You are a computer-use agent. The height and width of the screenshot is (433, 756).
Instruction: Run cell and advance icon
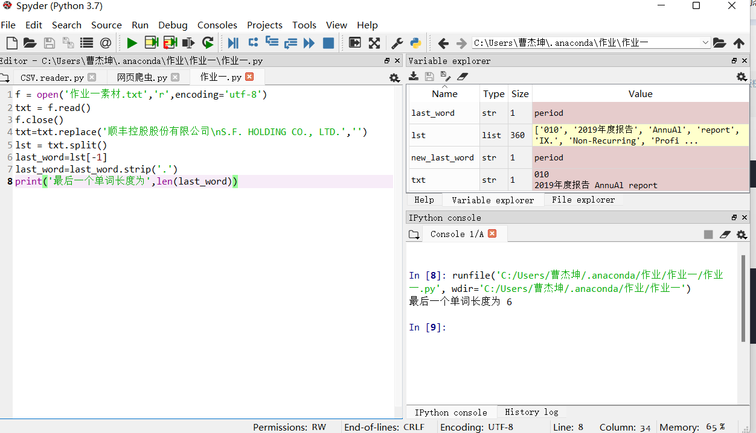click(x=170, y=43)
